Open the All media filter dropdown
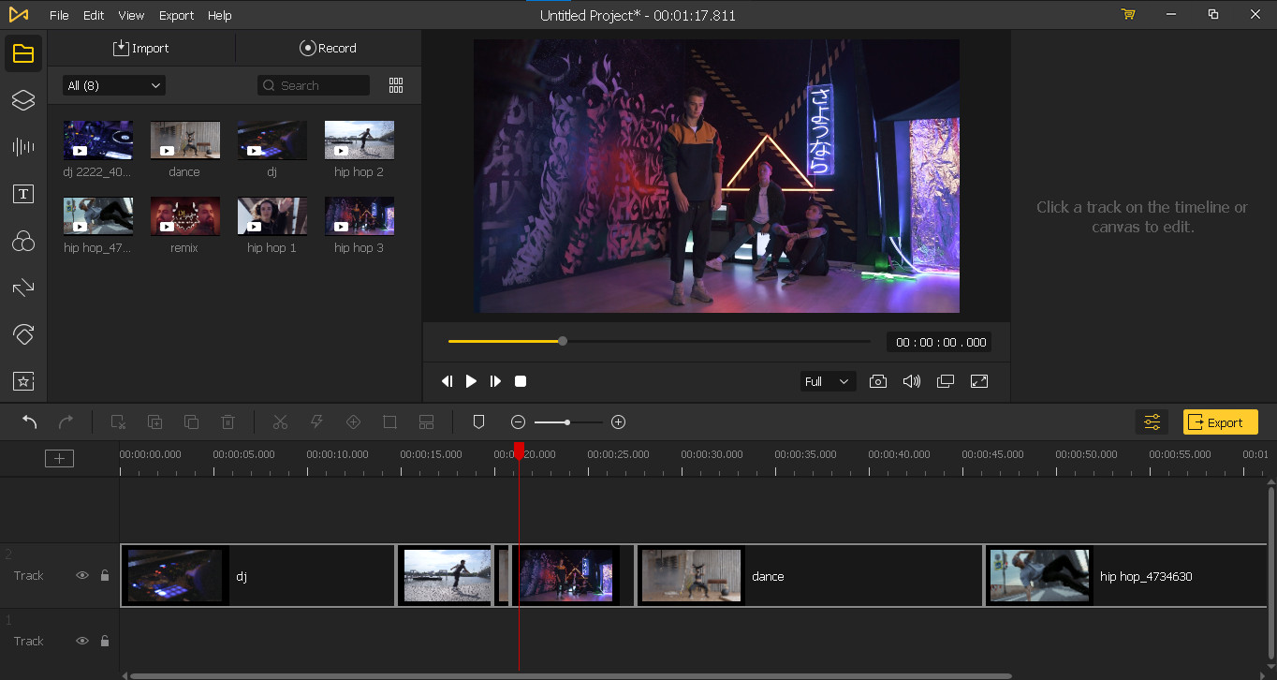1277x680 pixels. click(x=112, y=84)
